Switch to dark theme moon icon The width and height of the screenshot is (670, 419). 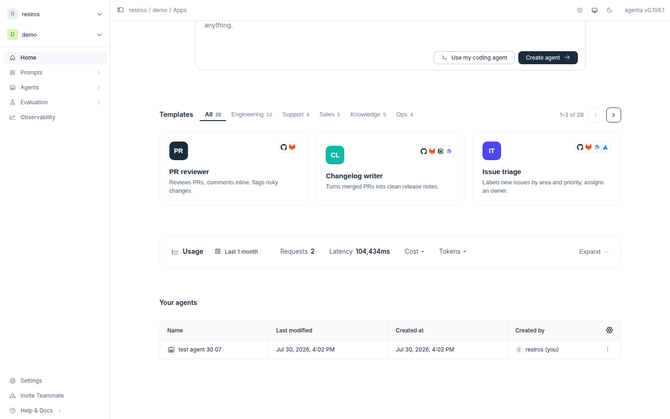point(610,10)
